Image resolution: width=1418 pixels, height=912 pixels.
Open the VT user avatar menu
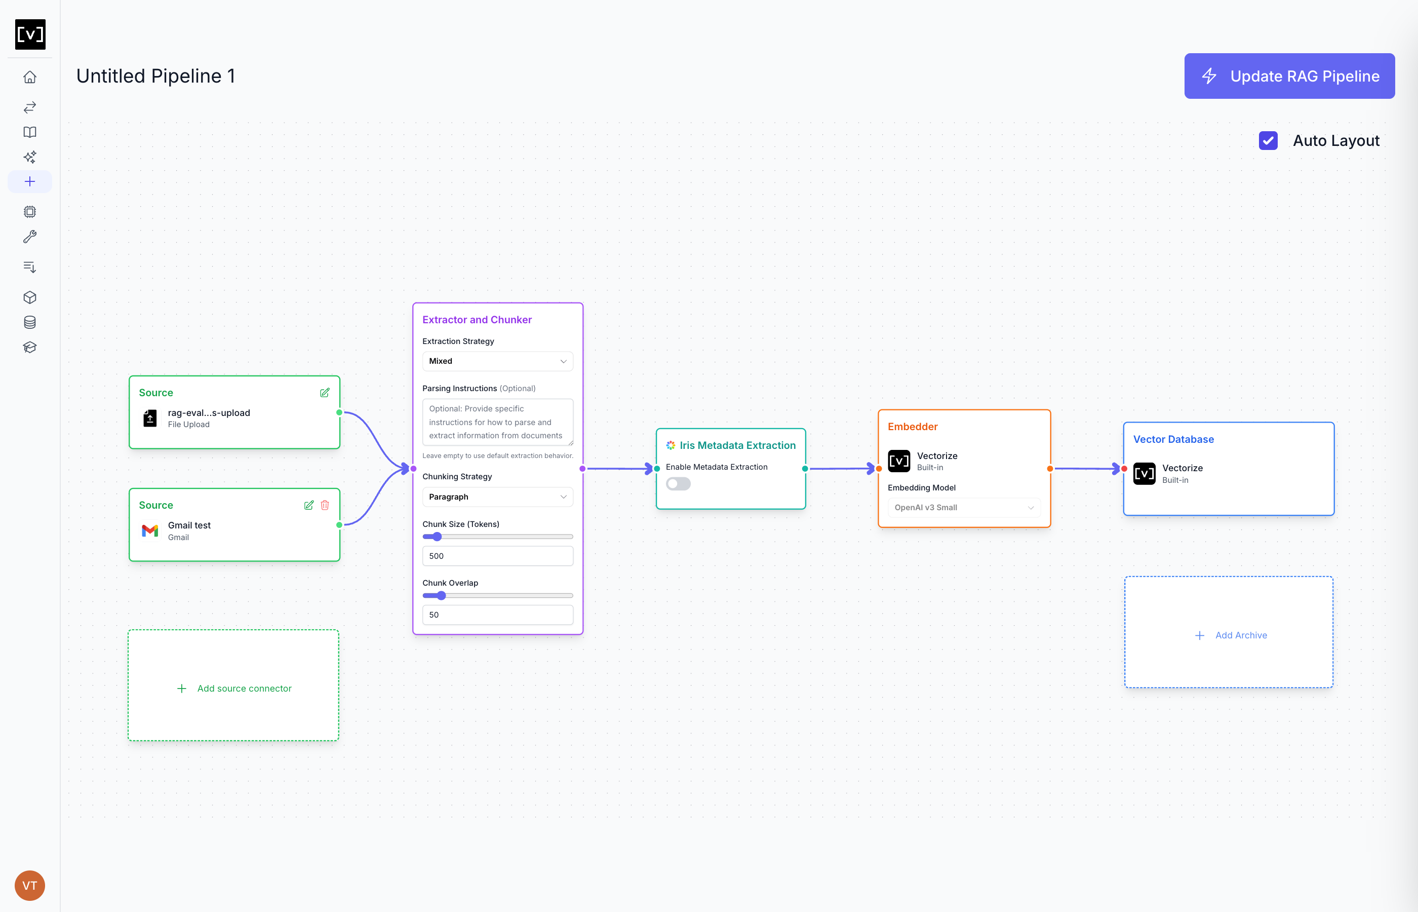tap(29, 885)
